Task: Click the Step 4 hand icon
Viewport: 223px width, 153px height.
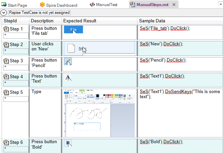Action: (6, 77)
